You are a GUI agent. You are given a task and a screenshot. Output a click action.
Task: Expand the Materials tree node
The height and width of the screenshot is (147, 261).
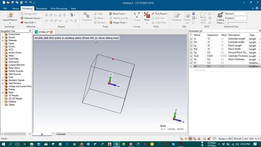[3, 40]
